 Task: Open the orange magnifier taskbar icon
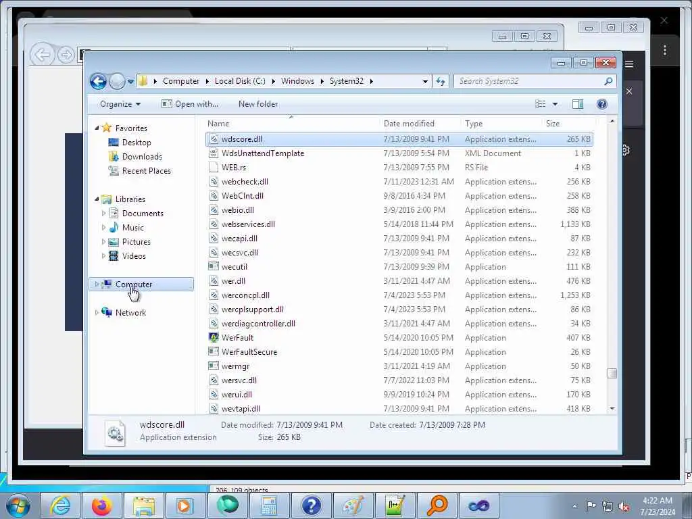click(x=437, y=505)
